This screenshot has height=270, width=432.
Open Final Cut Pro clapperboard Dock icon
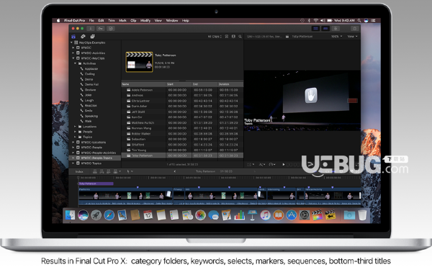(x=317, y=215)
